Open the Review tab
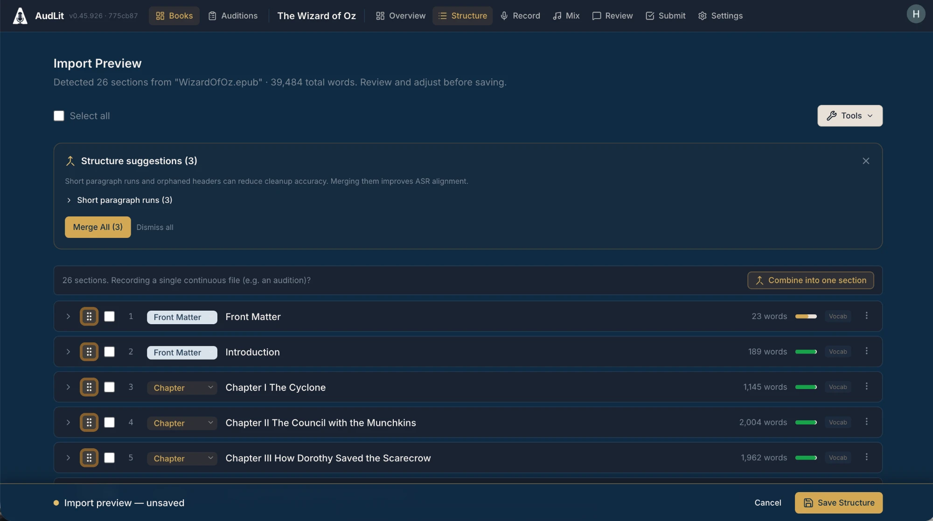This screenshot has height=521, width=933. point(613,16)
